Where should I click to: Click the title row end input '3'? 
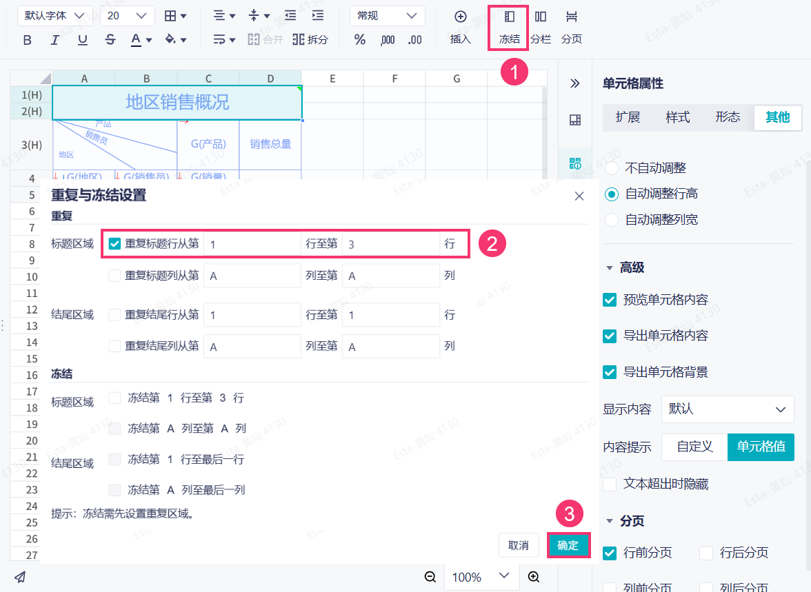(x=391, y=244)
